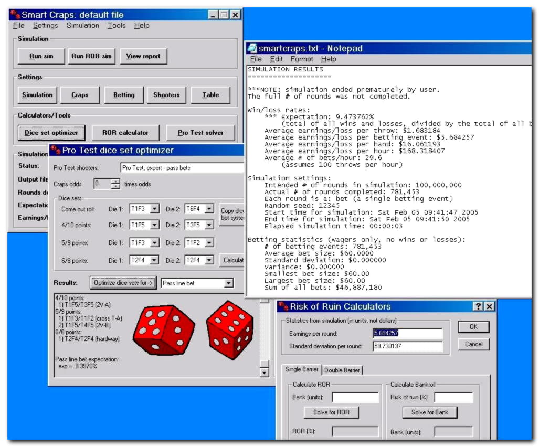Image resolution: width=539 pixels, height=447 pixels.
Task: Click the ROR (%) result field
Action: (355, 431)
